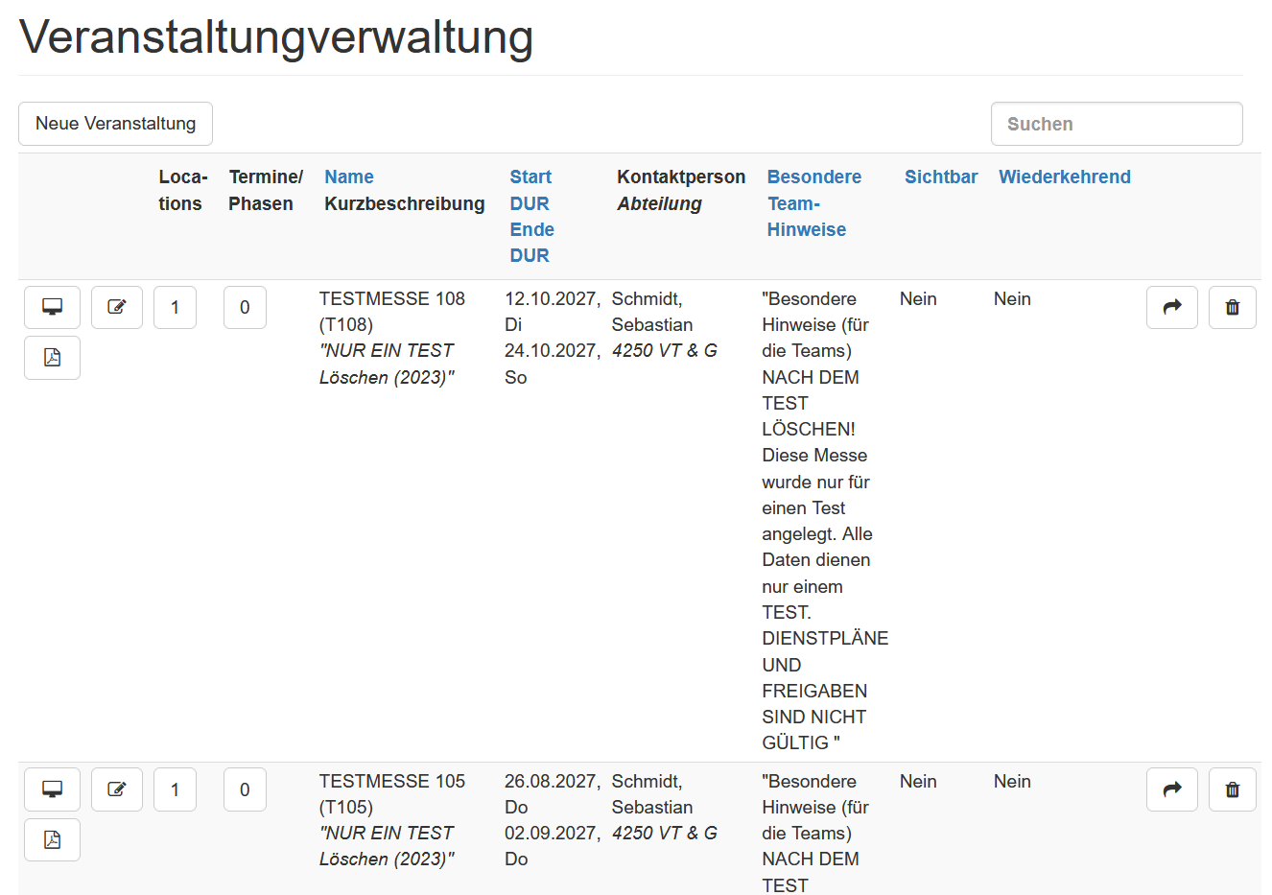Open Termine/Phasen count for TESTMESSE 105

(x=245, y=789)
